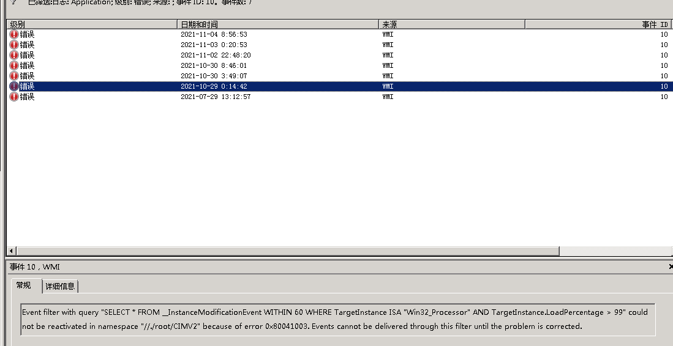Click error icon of 2021-11-02 22:48:20 event

[x=14, y=55]
